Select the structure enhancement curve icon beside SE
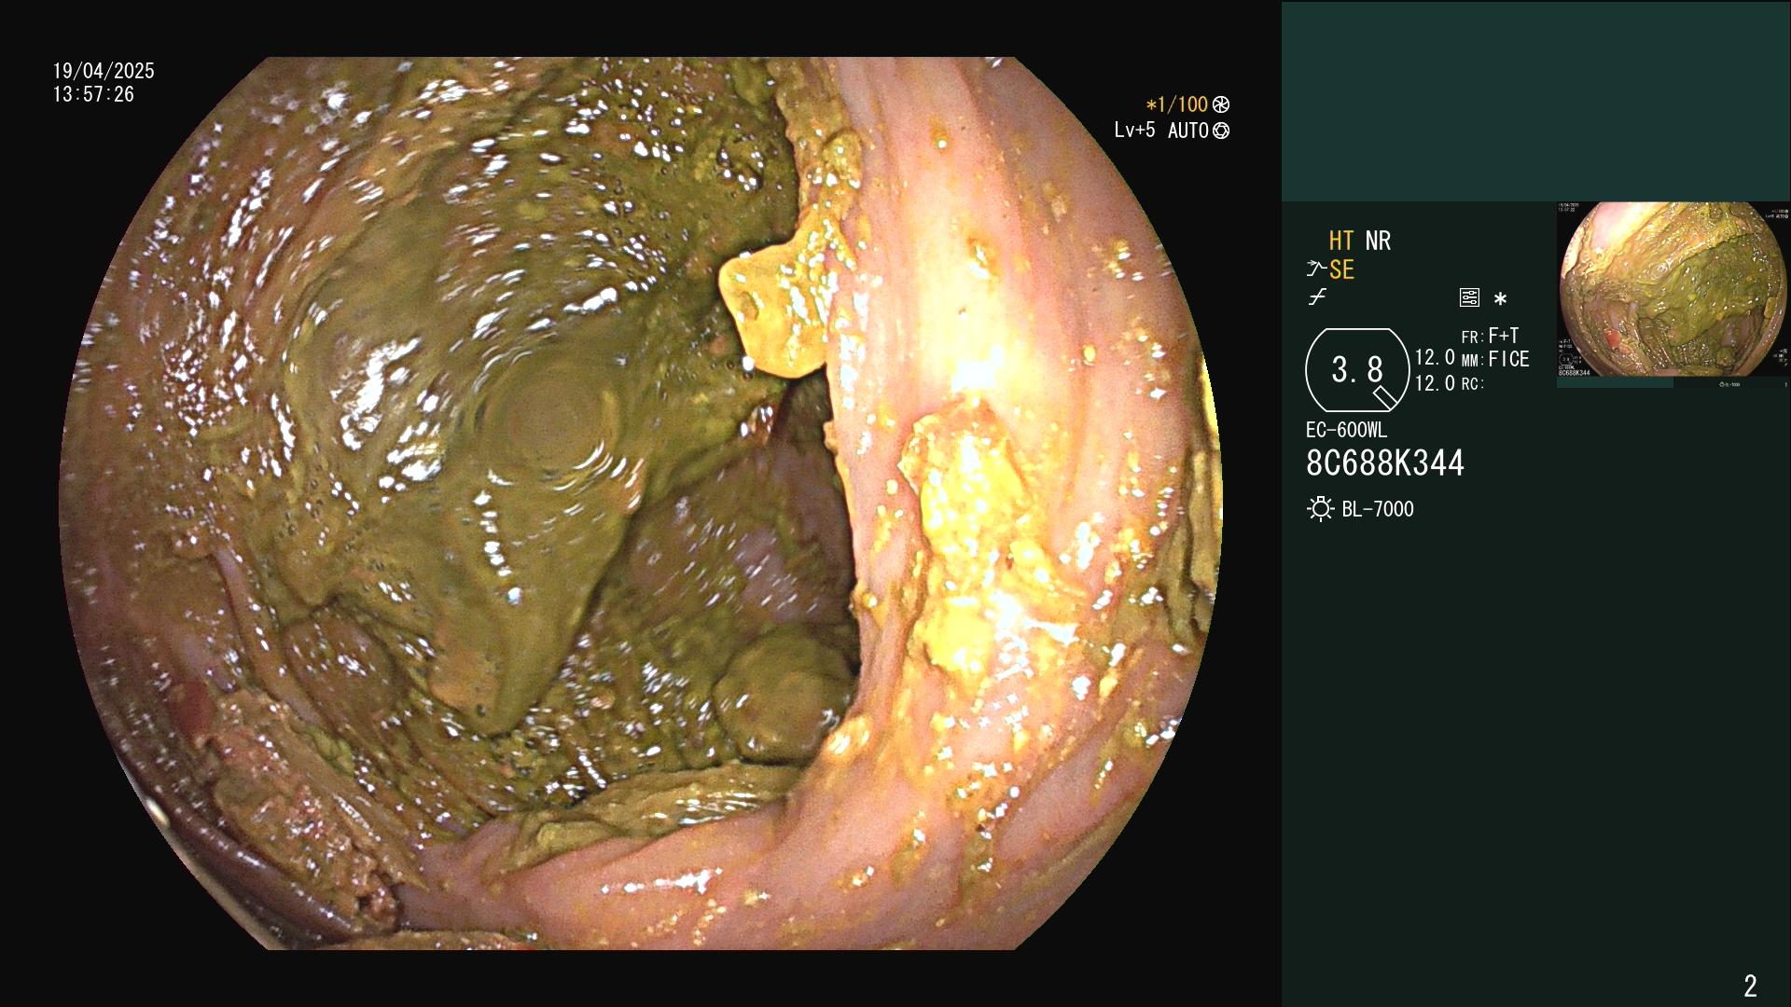This screenshot has width=1791, height=1007. pos(1316,270)
